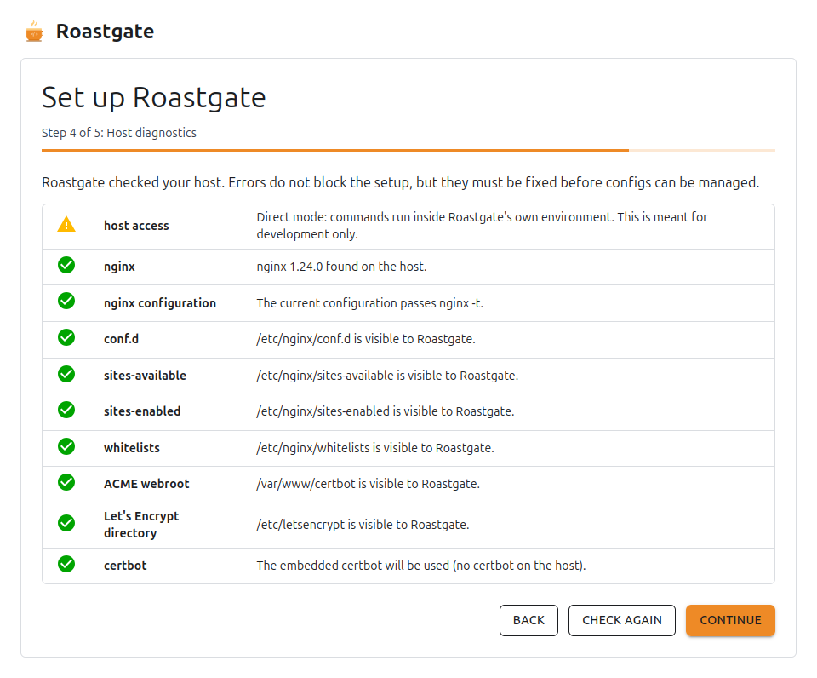Viewport: 817px width, 678px height.
Task: Click the setup step progress bar
Action: click(x=408, y=151)
